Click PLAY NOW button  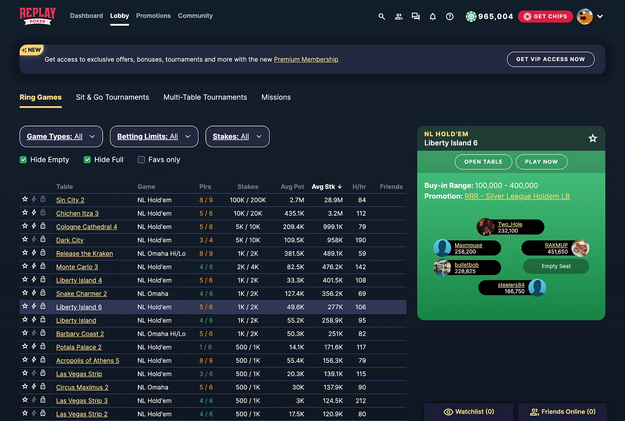coord(541,162)
